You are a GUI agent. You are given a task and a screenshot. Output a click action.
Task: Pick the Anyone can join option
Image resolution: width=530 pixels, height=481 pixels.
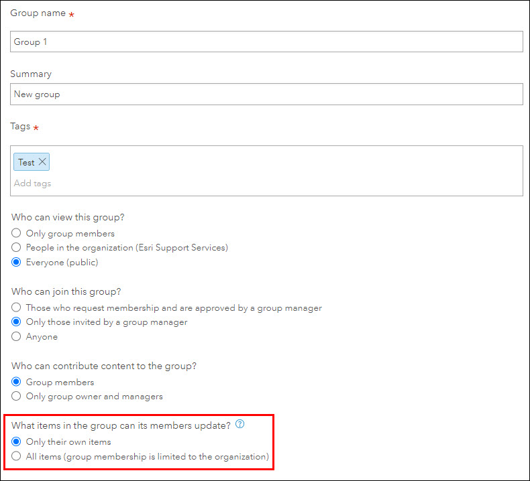[x=17, y=337]
